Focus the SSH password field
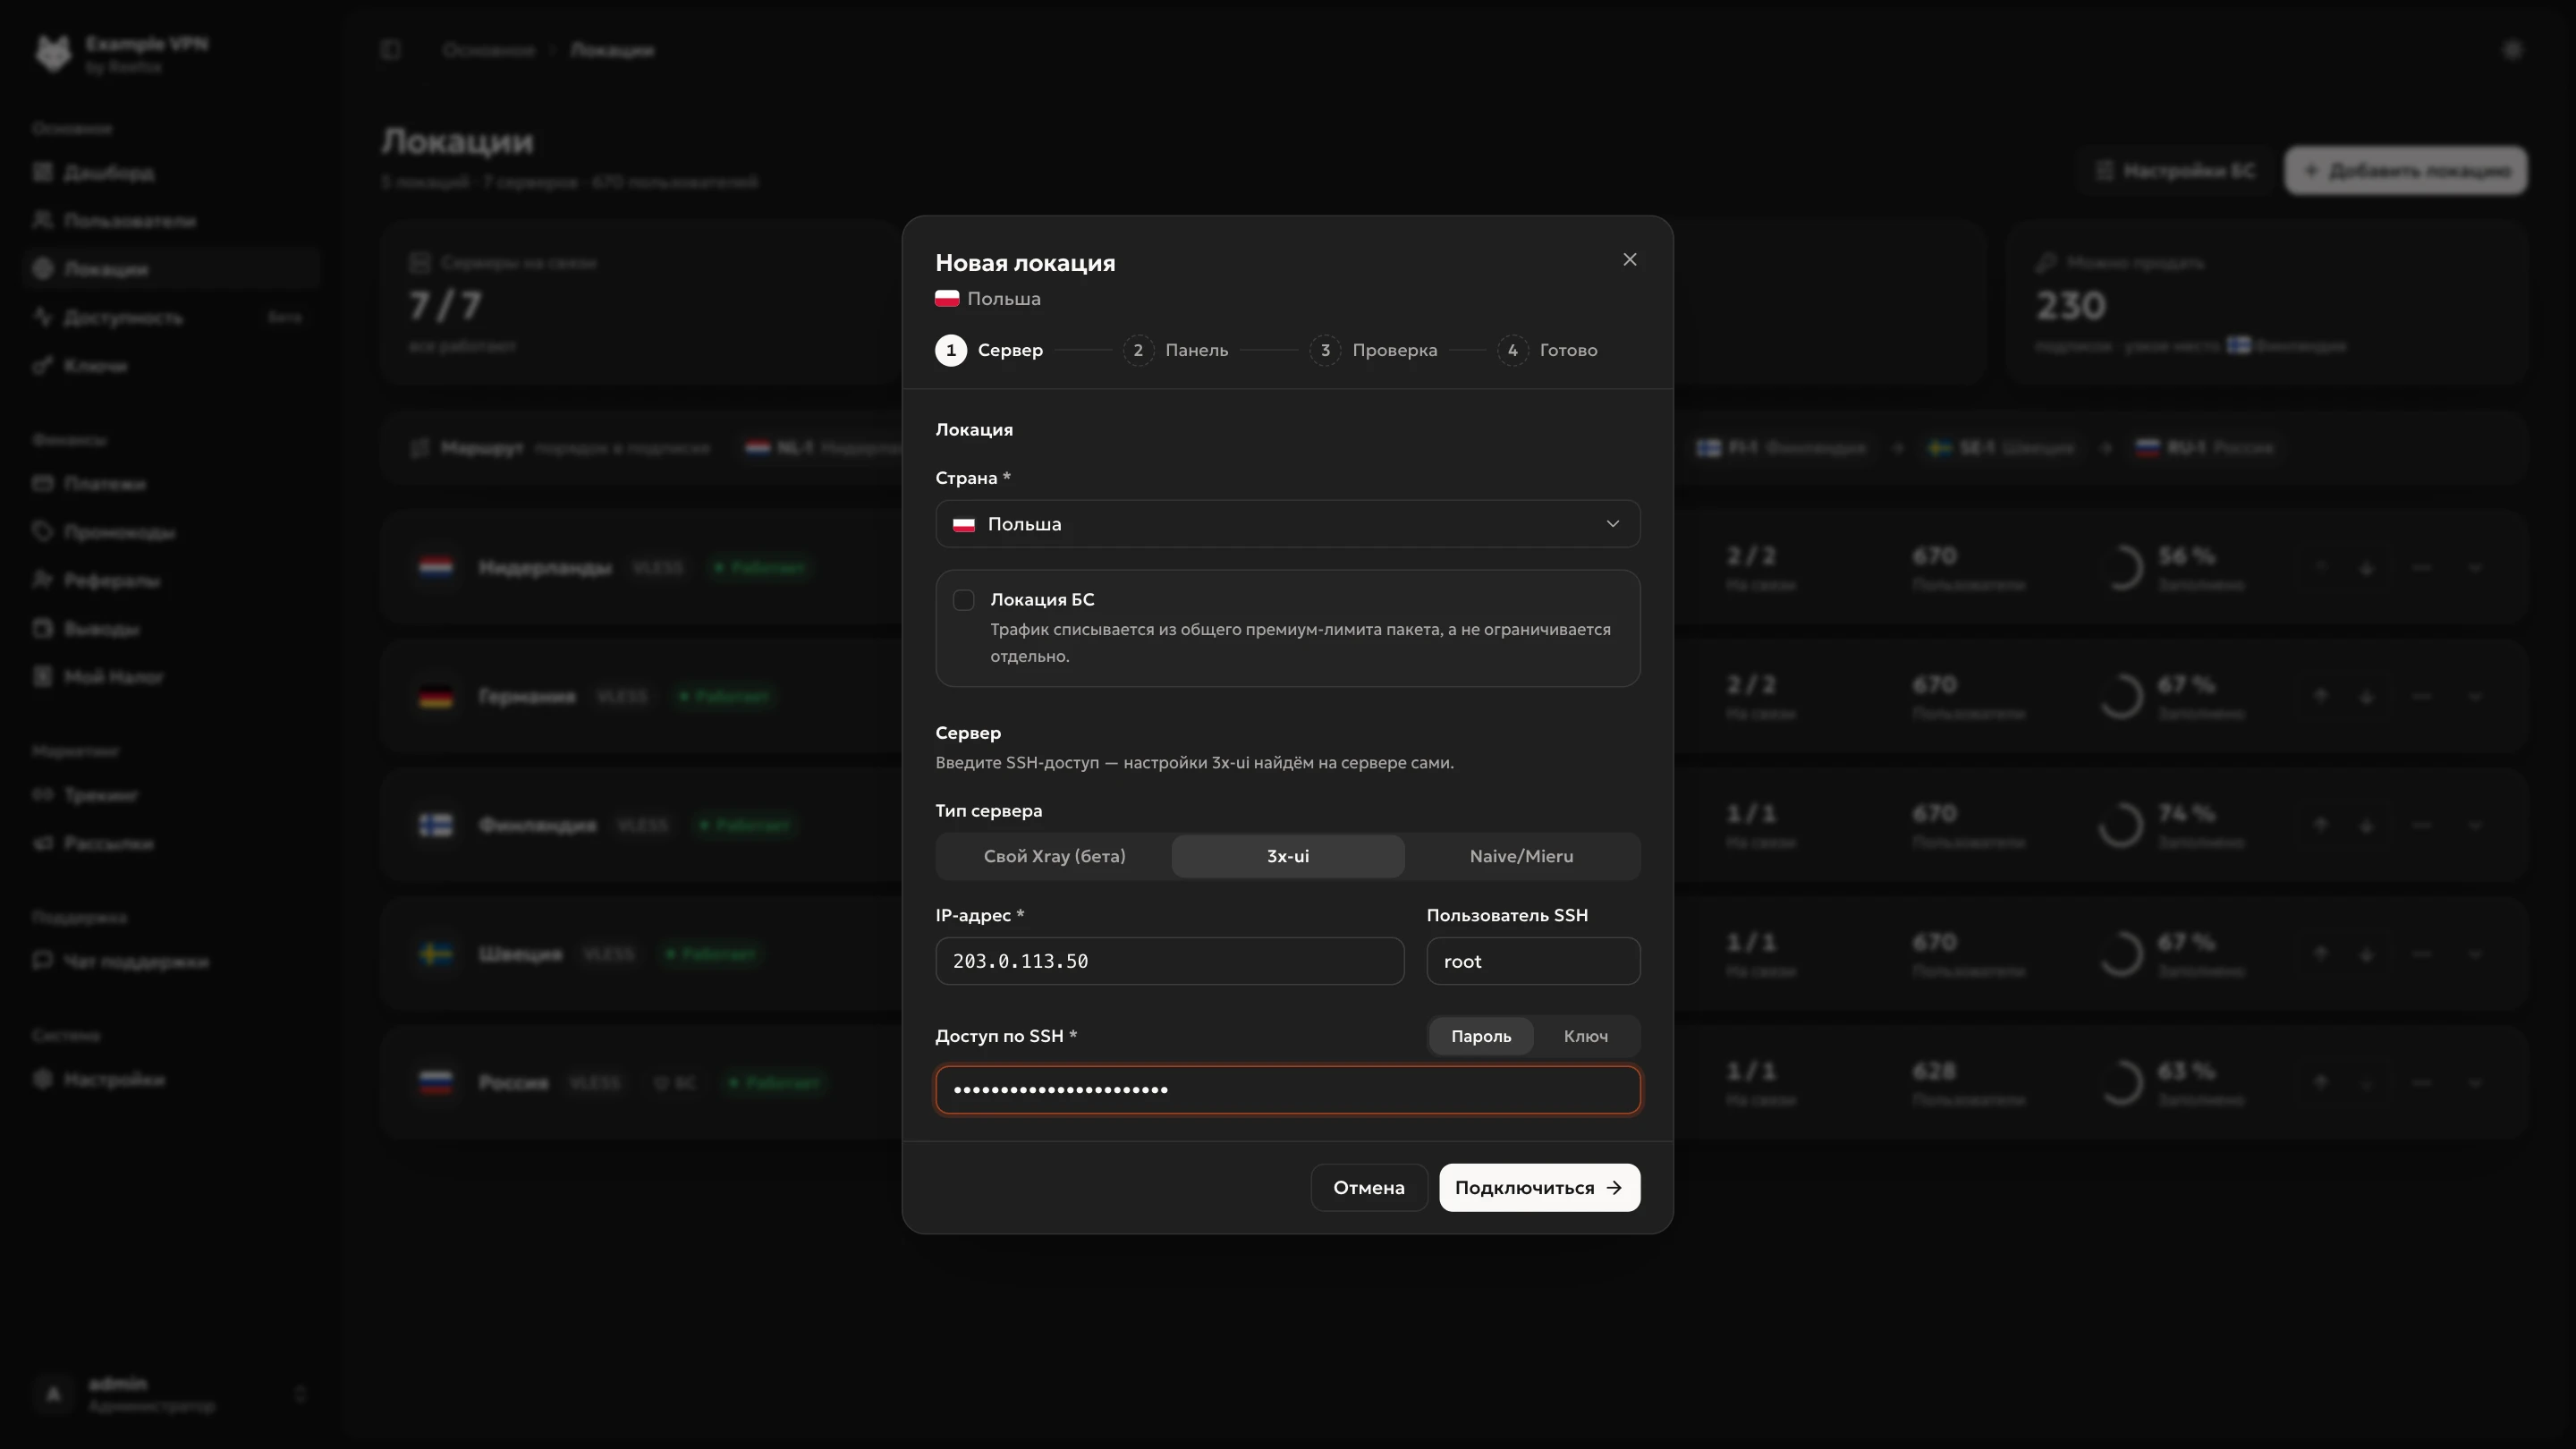2576x1449 pixels. pyautogui.click(x=1287, y=1089)
